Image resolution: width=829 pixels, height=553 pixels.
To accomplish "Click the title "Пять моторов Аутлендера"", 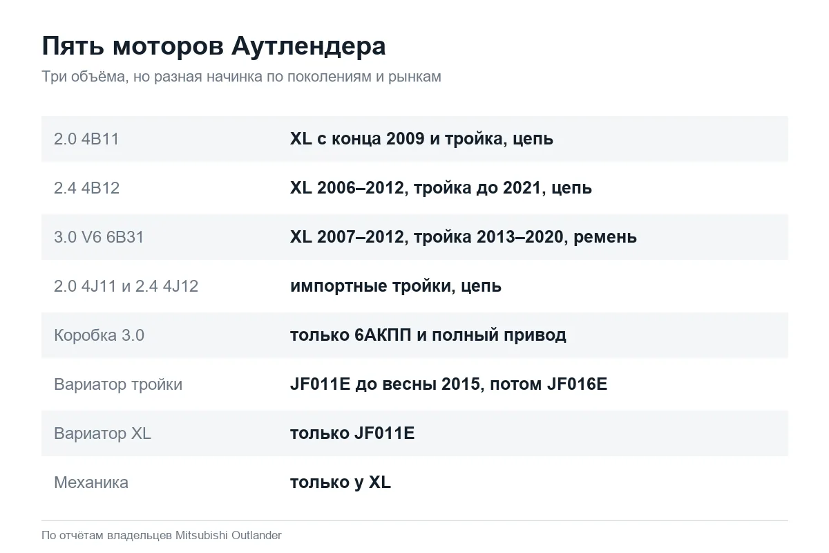I will tap(213, 46).
